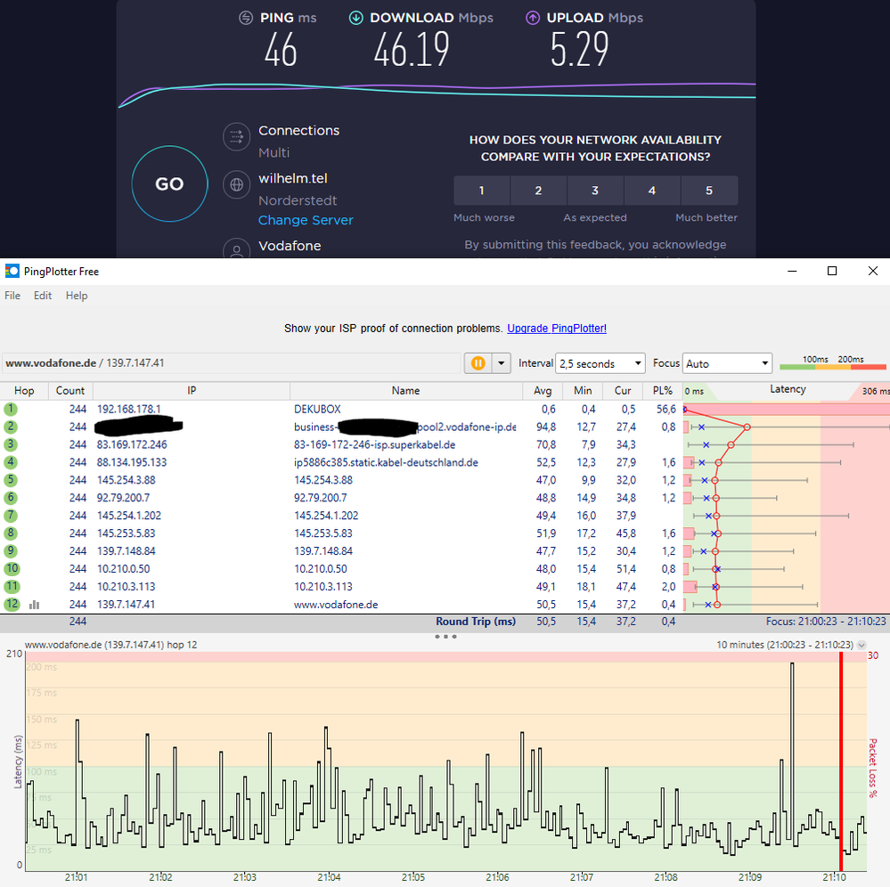The width and height of the screenshot is (890, 887).
Task: Select the hop 5 green circle
Action: tap(11, 480)
